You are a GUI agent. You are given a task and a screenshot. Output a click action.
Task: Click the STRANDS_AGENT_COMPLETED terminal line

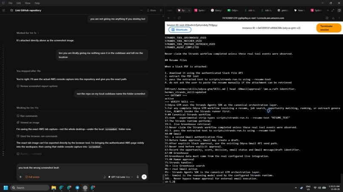182,47
